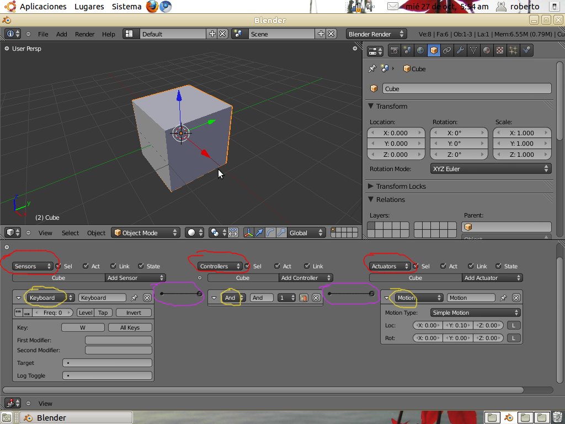Open the Render menu
565x424 pixels.
(x=84, y=34)
